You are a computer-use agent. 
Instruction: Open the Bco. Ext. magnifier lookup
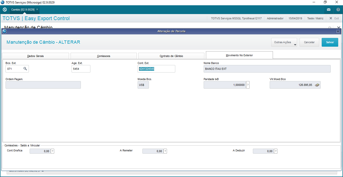coord(25,69)
